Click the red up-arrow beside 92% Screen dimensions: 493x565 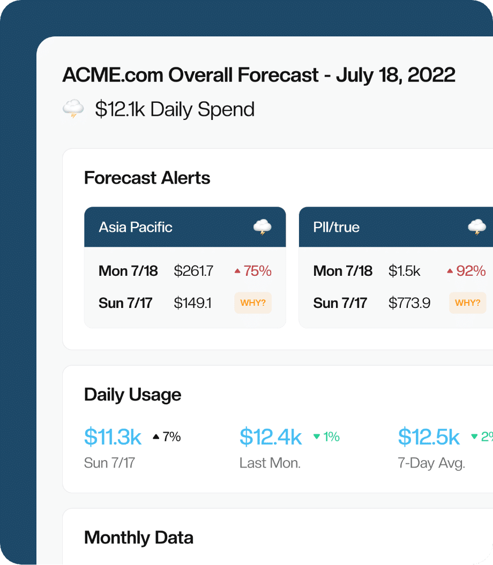click(x=450, y=270)
